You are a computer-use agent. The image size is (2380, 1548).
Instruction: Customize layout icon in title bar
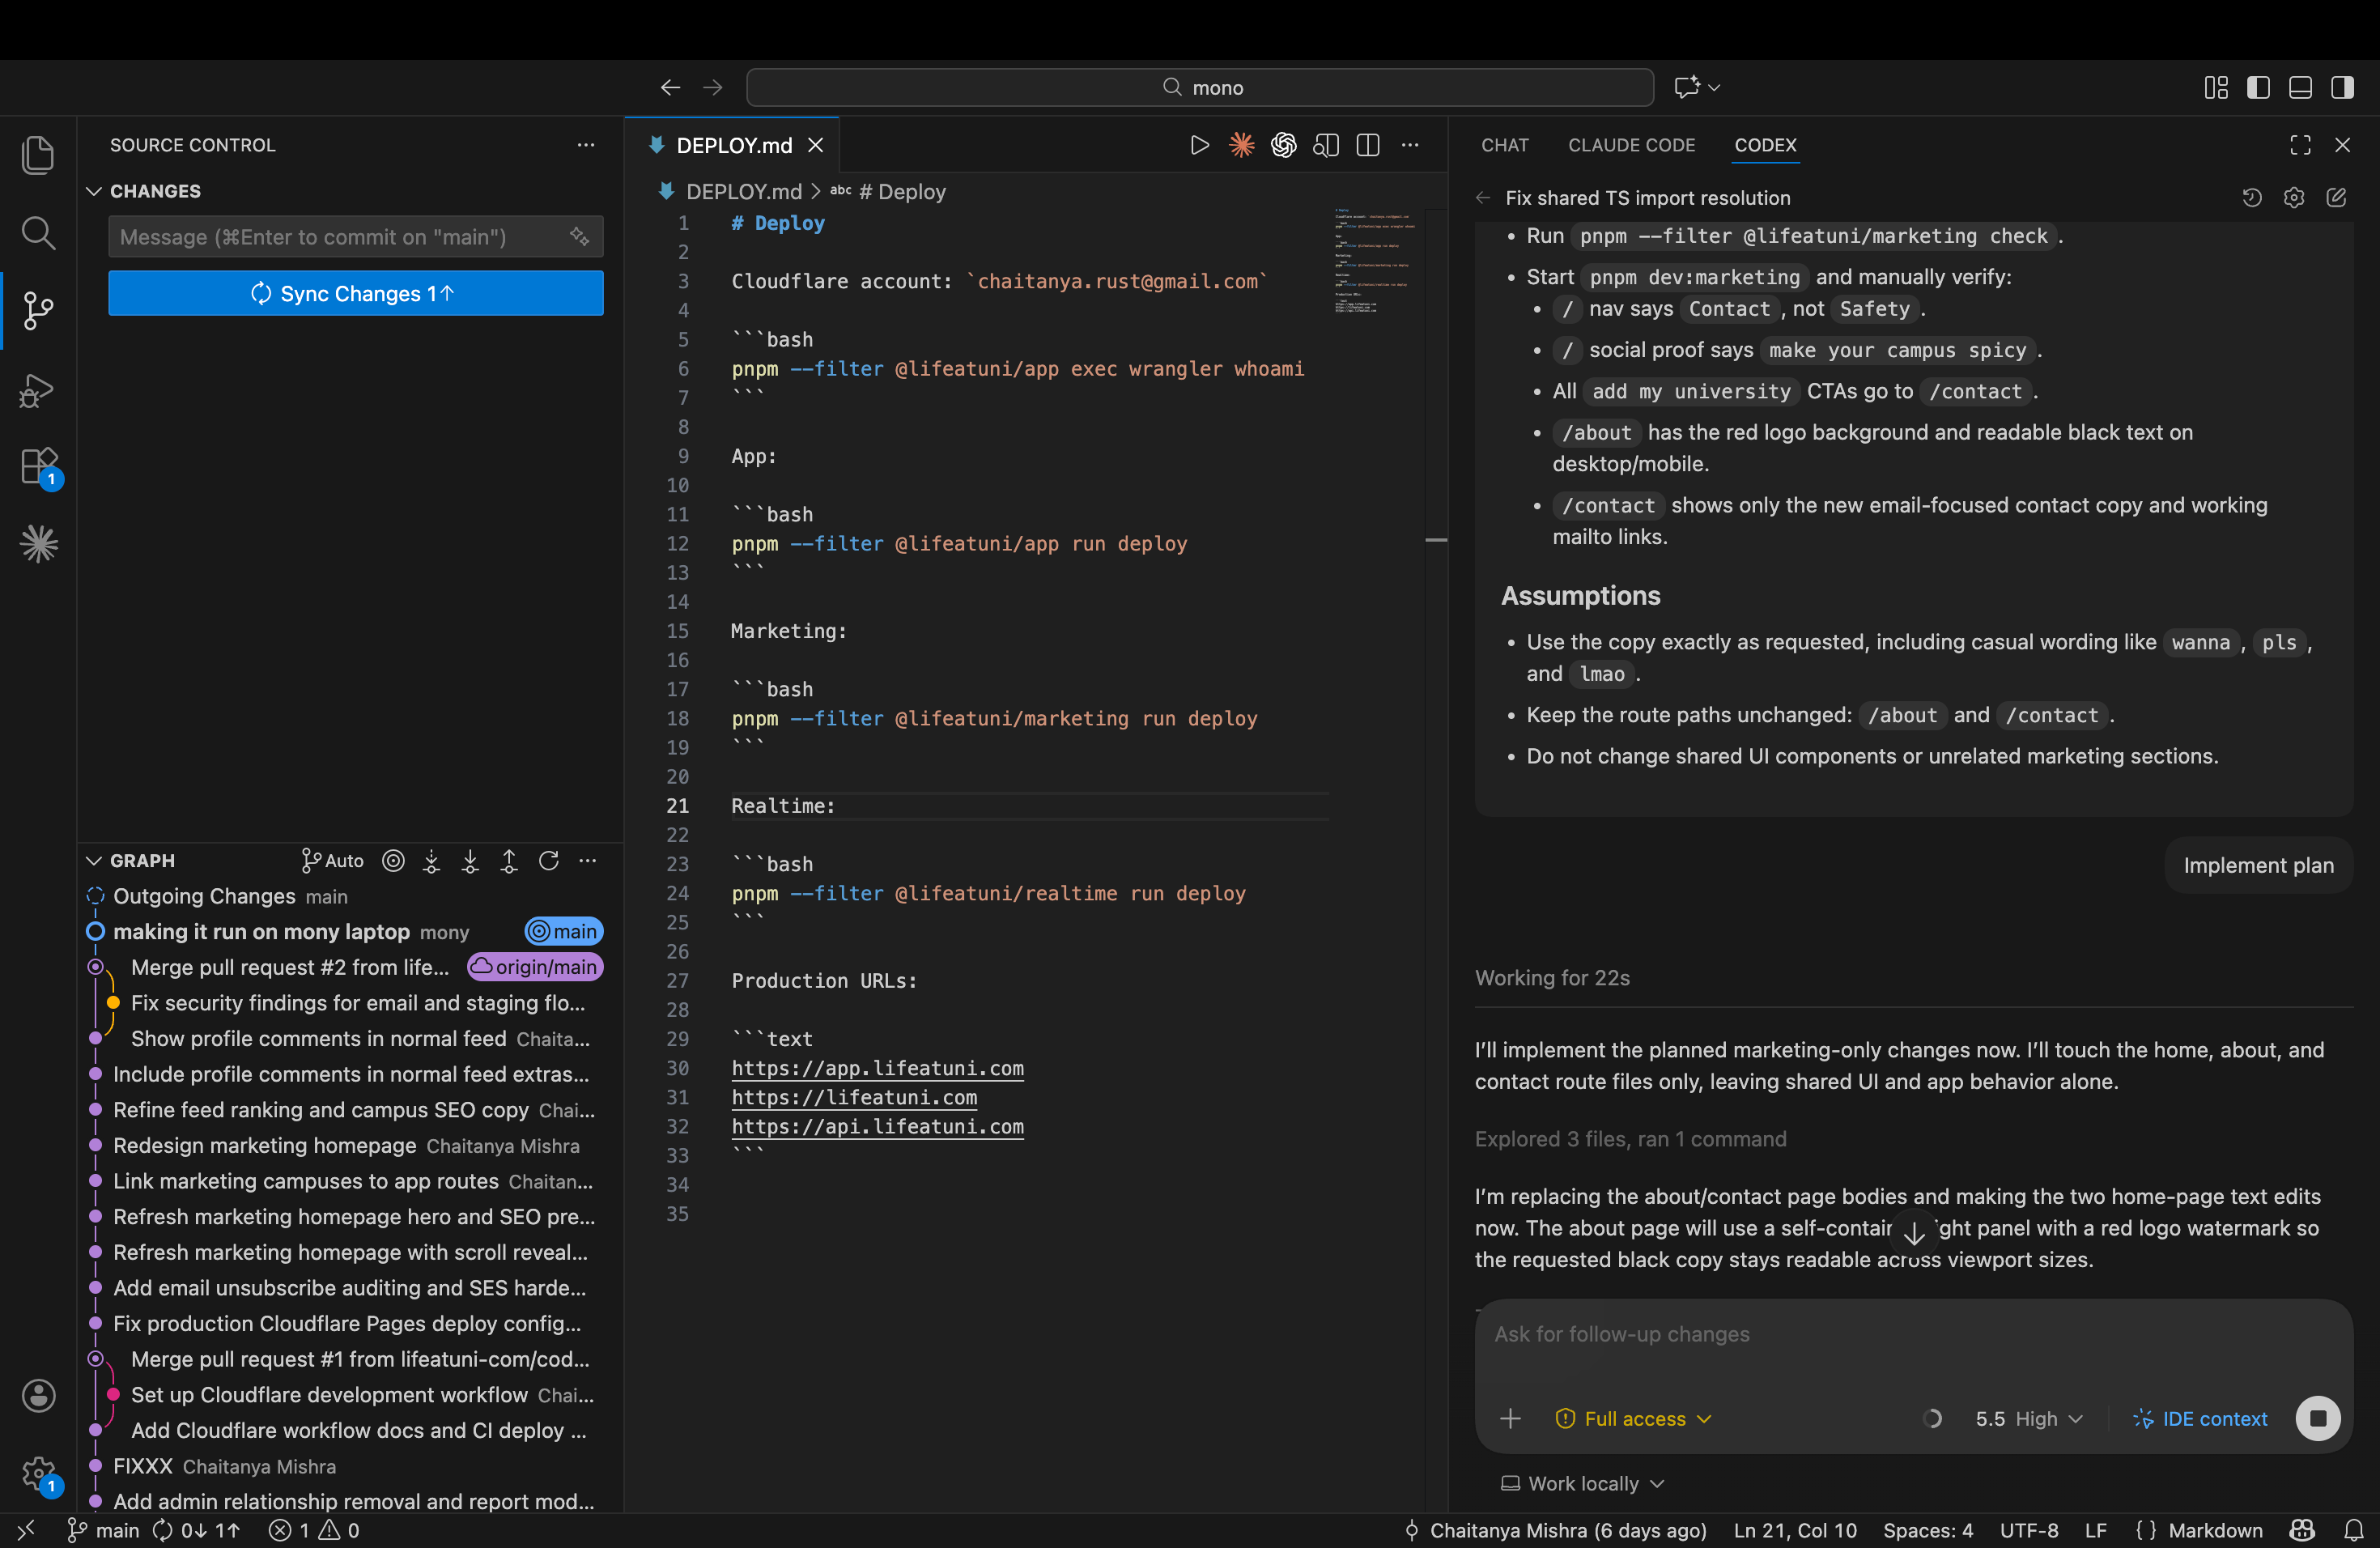click(2216, 88)
